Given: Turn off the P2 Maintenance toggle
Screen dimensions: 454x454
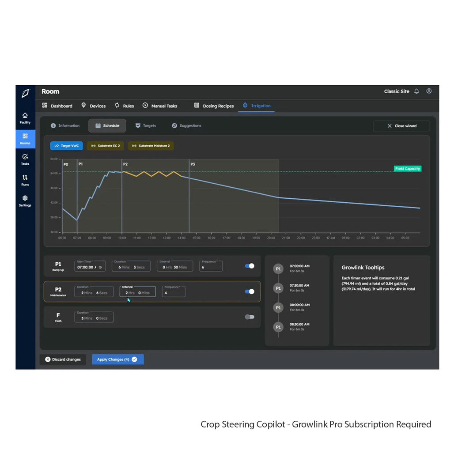Looking at the screenshot, I should pyautogui.click(x=250, y=291).
